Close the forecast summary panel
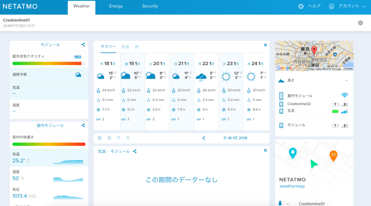Viewport: 371px width, 206px height. pos(265,45)
